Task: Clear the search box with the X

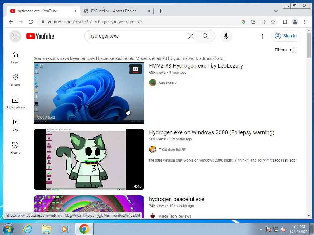Action: (x=191, y=36)
